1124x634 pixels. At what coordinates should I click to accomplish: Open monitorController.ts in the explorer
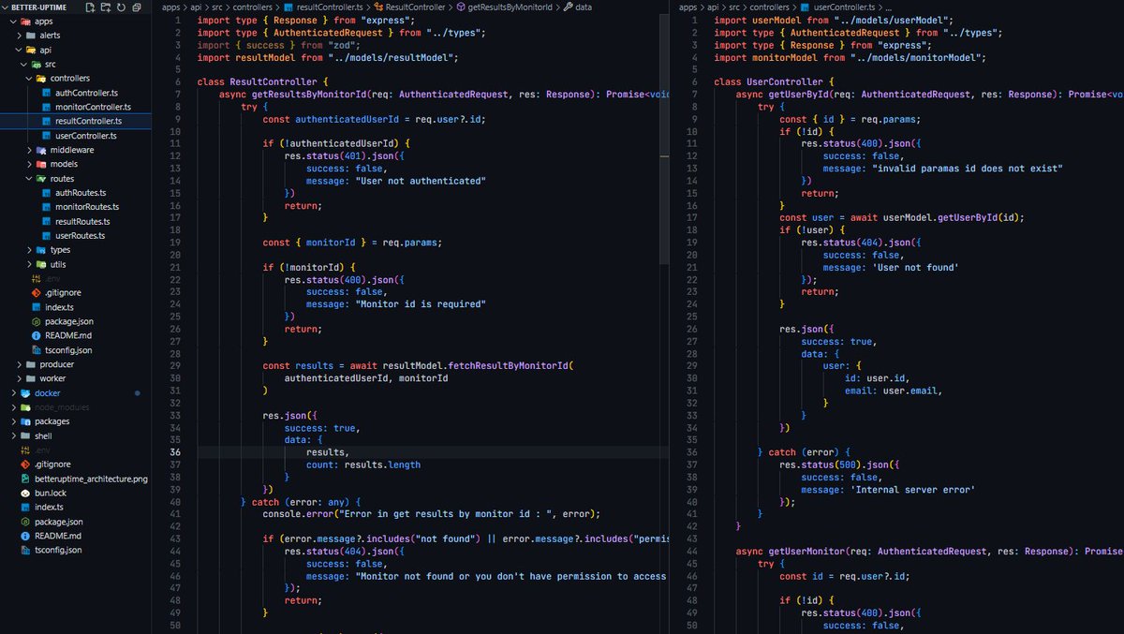[93, 107]
